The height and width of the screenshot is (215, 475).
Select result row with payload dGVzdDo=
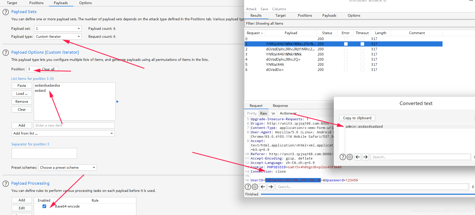(x=343, y=70)
